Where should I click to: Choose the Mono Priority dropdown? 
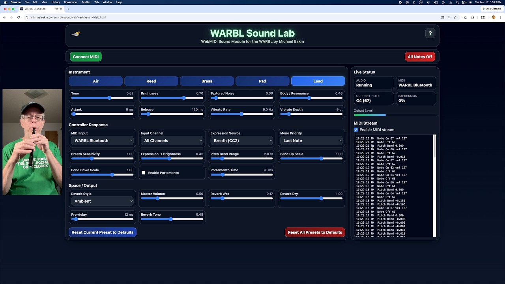pyautogui.click(x=311, y=140)
